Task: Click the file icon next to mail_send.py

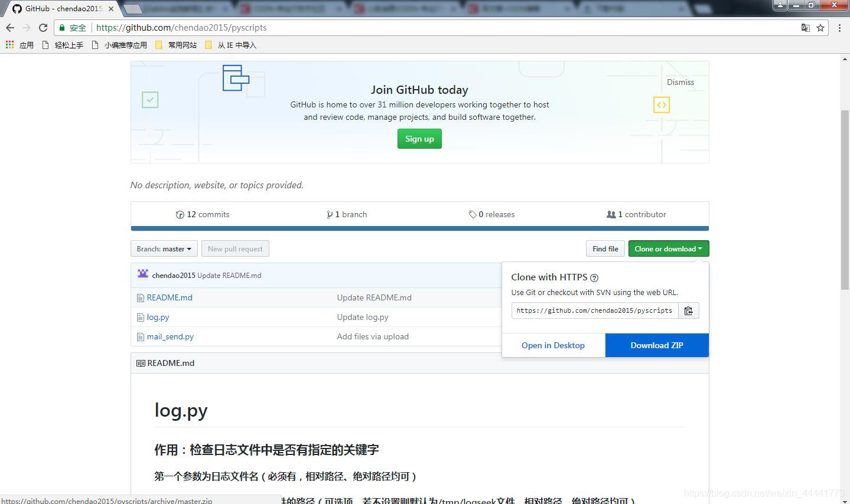Action: [141, 337]
